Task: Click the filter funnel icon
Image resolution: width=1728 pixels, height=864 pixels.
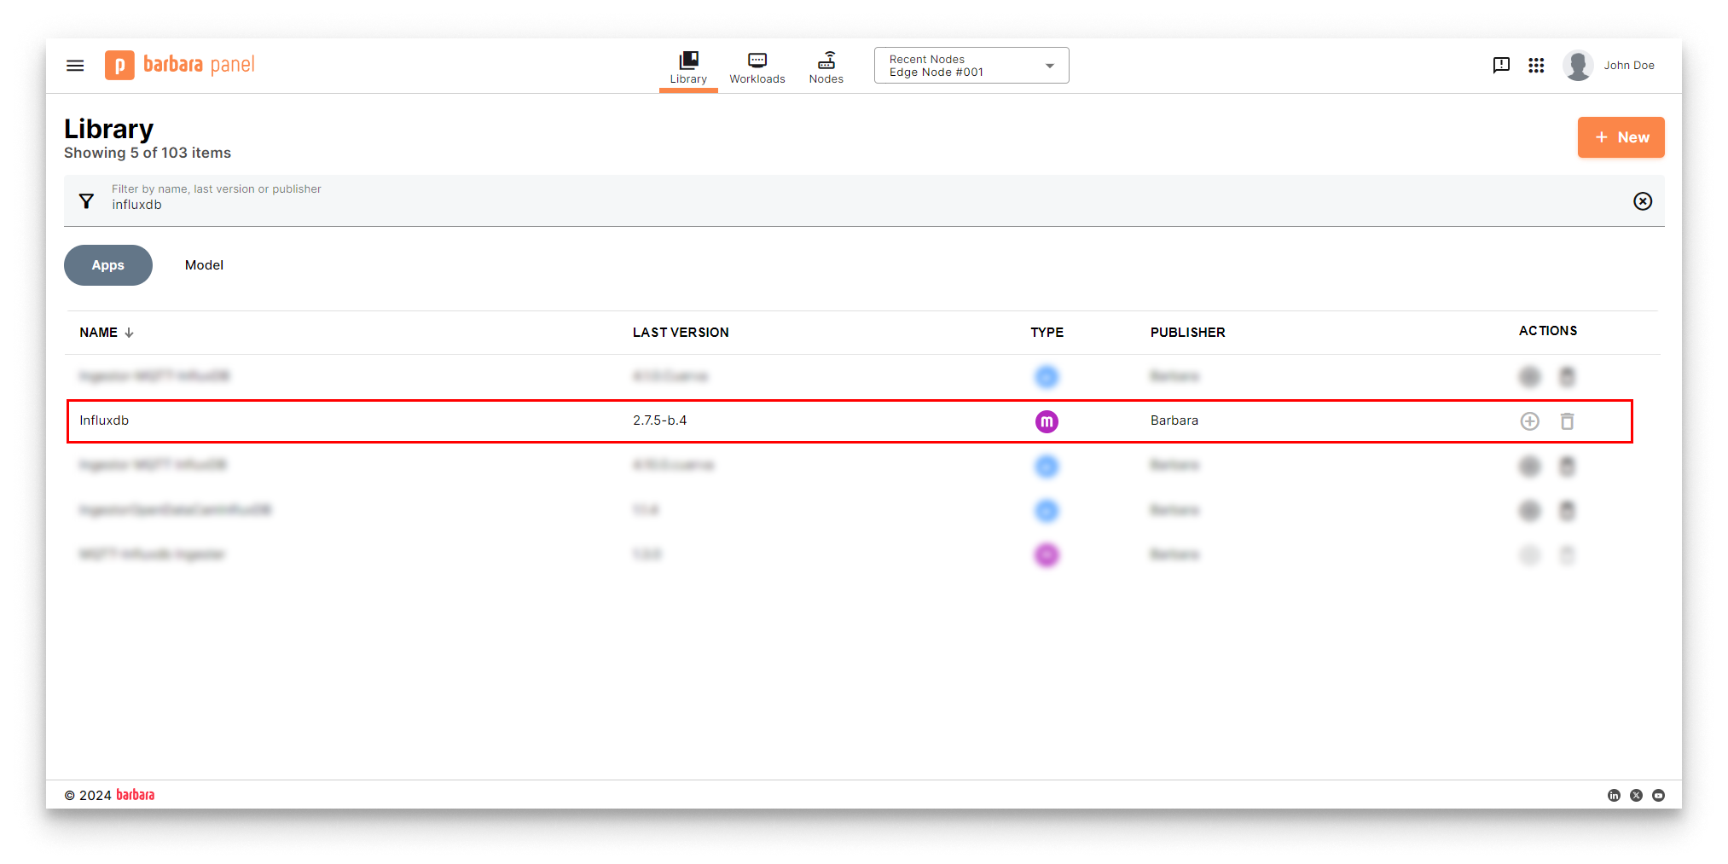Action: (x=86, y=200)
